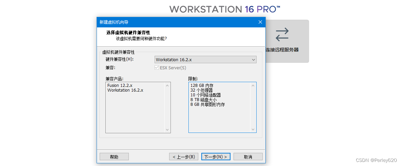Select the 128 GB 内存 limit entry
The height and width of the screenshot is (166, 402).
(x=202, y=86)
